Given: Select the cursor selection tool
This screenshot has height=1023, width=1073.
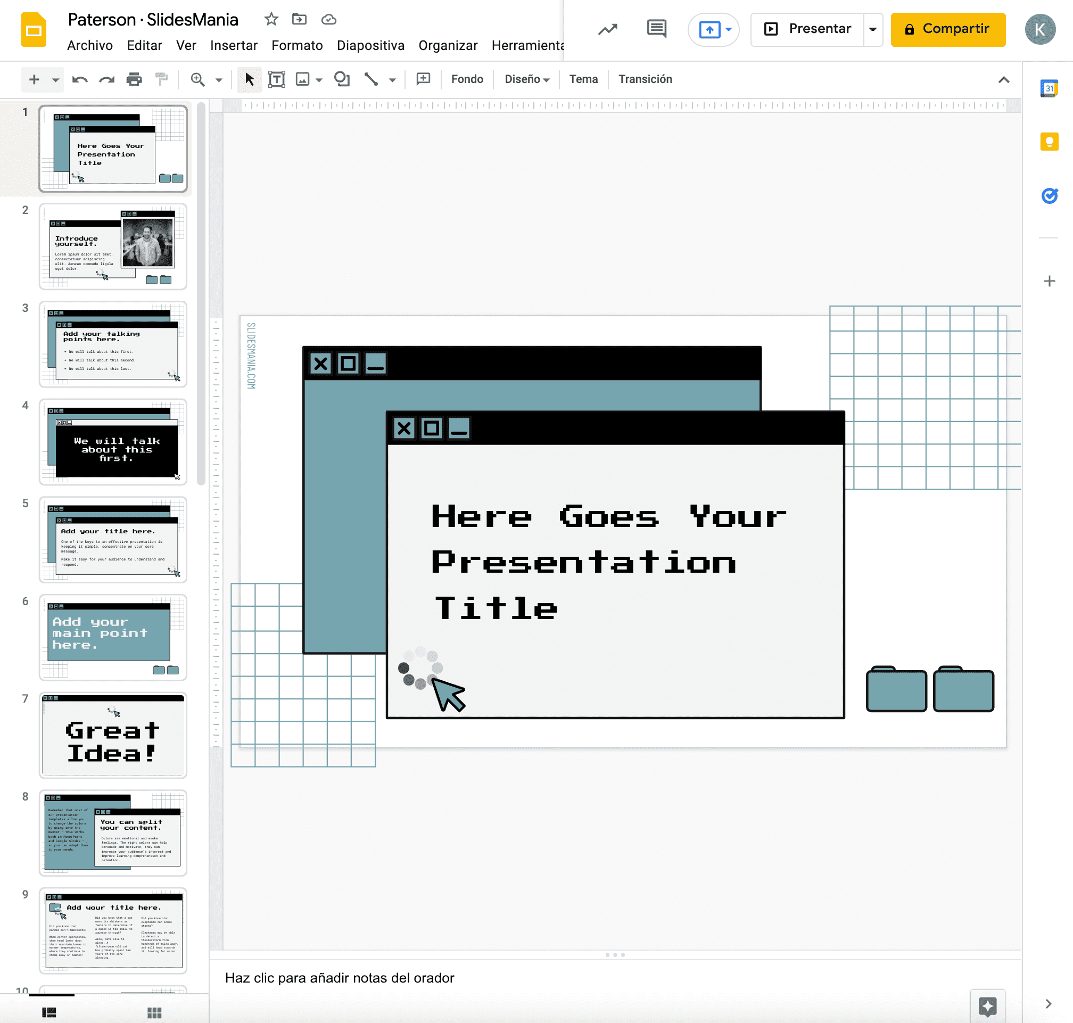Looking at the screenshot, I should (249, 79).
